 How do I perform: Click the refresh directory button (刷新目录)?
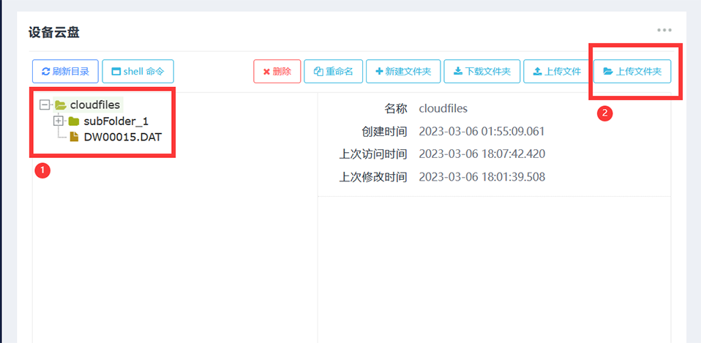pyautogui.click(x=65, y=72)
